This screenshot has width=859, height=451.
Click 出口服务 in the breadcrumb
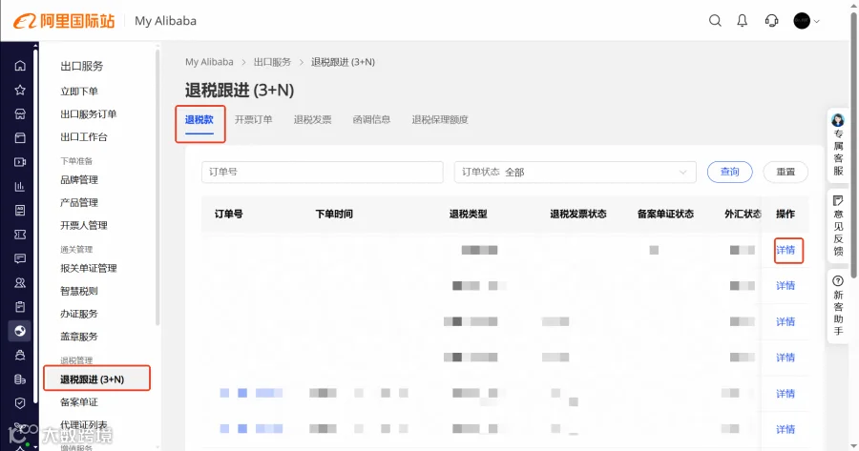tap(272, 62)
